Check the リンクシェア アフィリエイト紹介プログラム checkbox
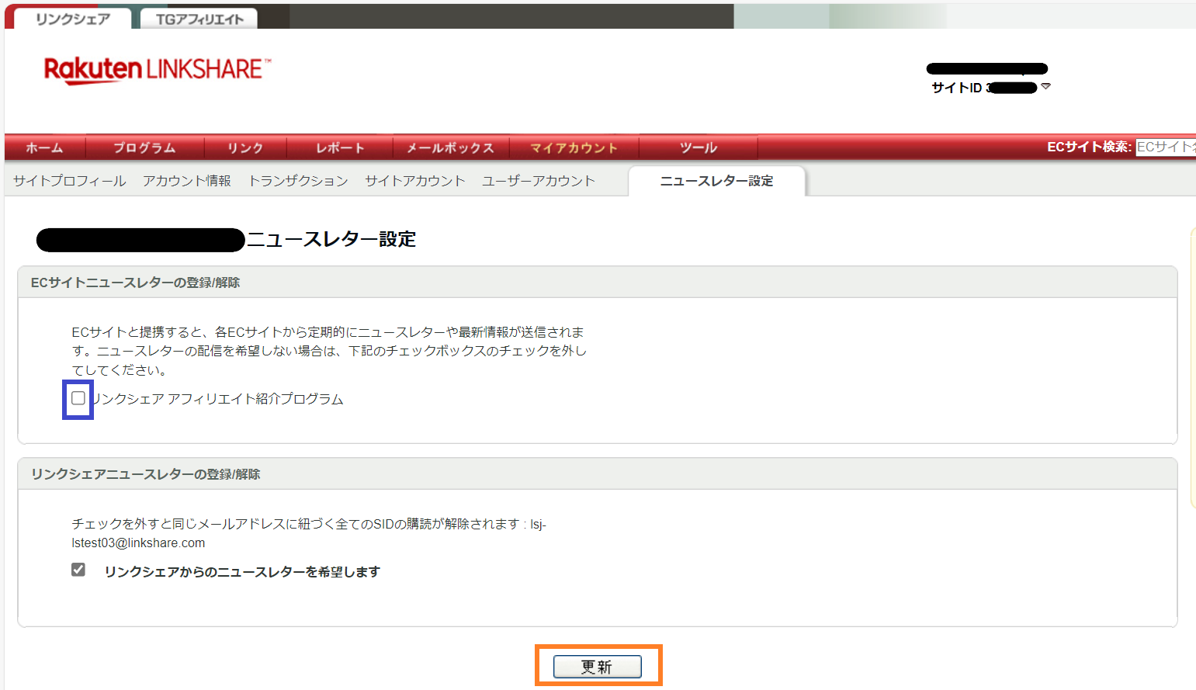Screen dimensions: 1196x690 tap(78, 399)
